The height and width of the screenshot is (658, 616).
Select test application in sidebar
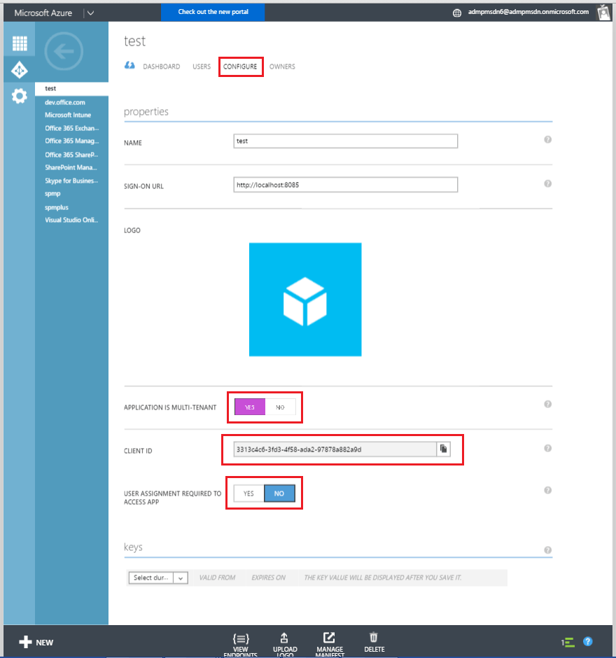[x=72, y=88]
